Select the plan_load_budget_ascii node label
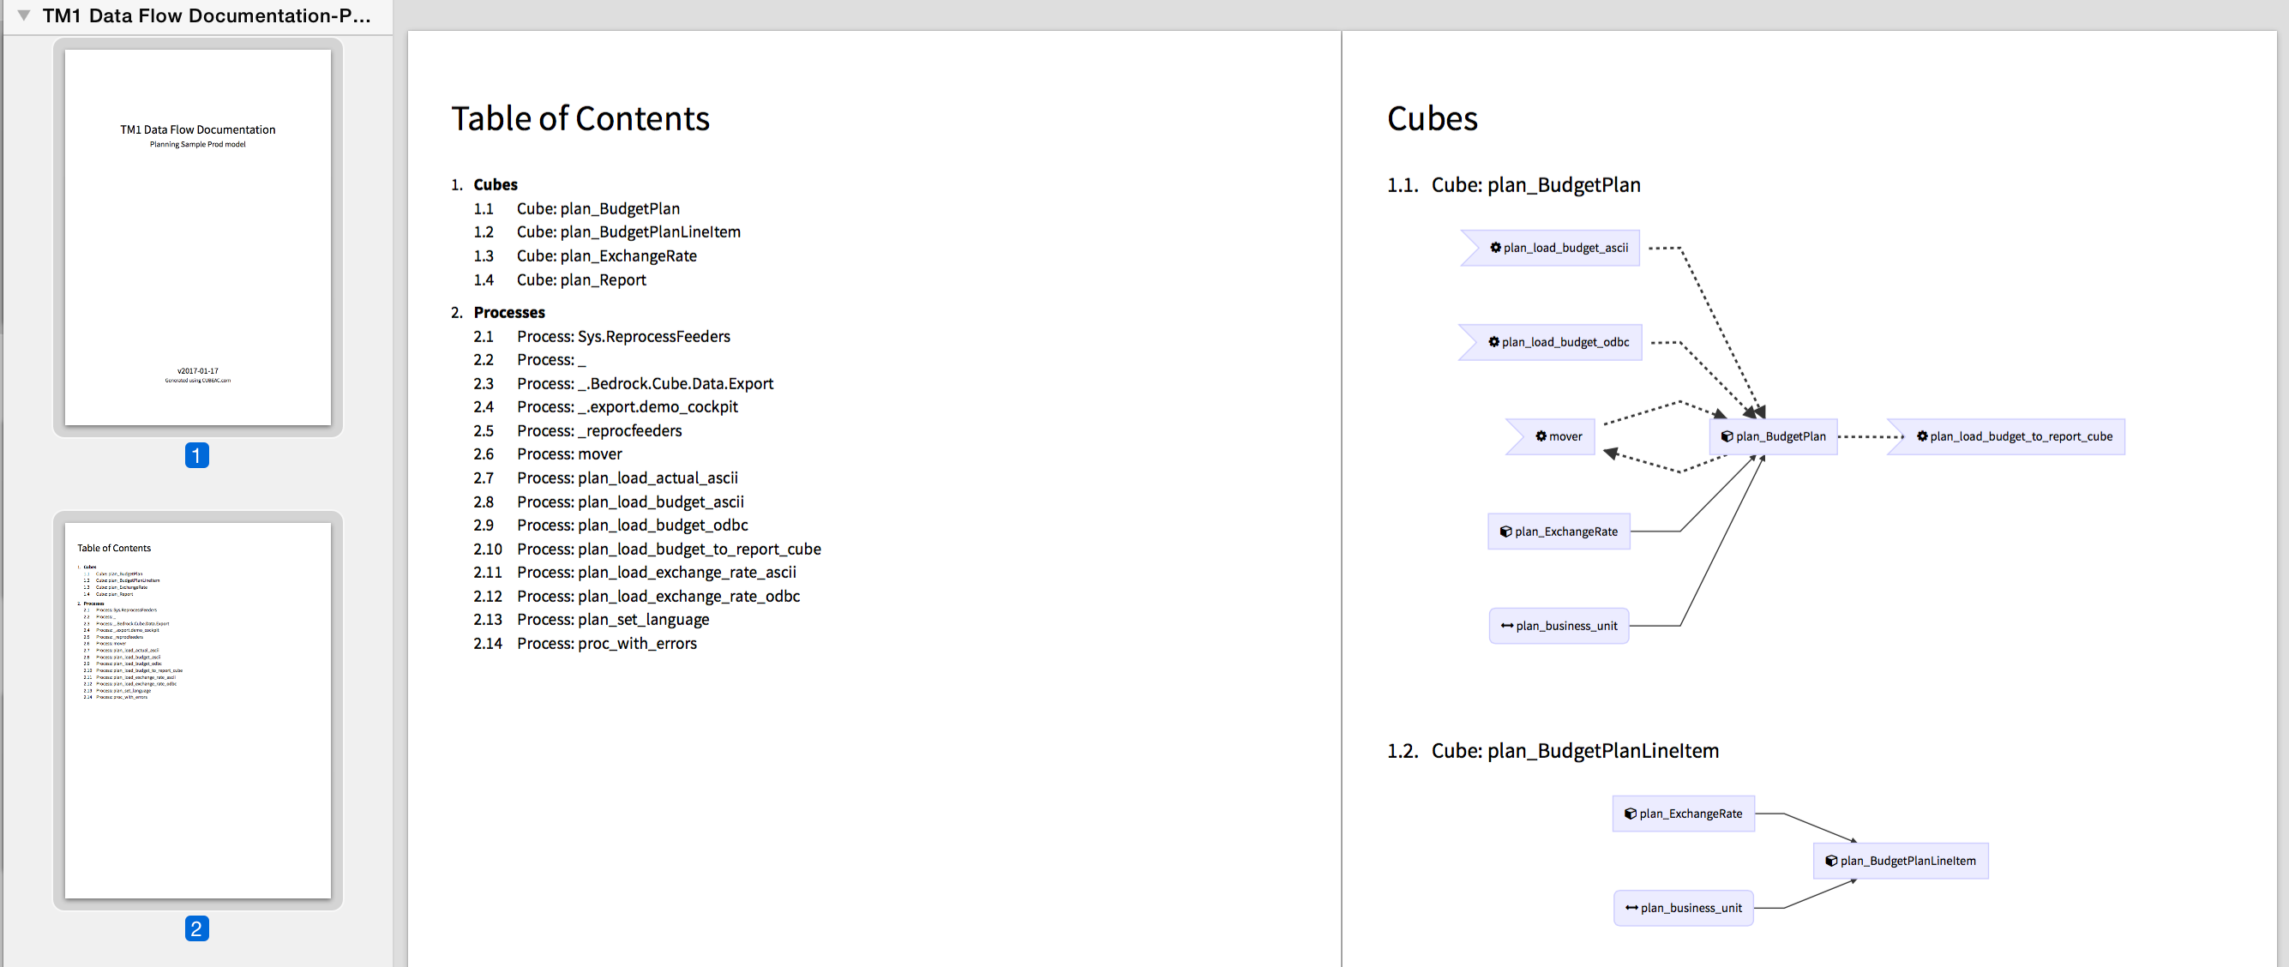 [x=1565, y=248]
